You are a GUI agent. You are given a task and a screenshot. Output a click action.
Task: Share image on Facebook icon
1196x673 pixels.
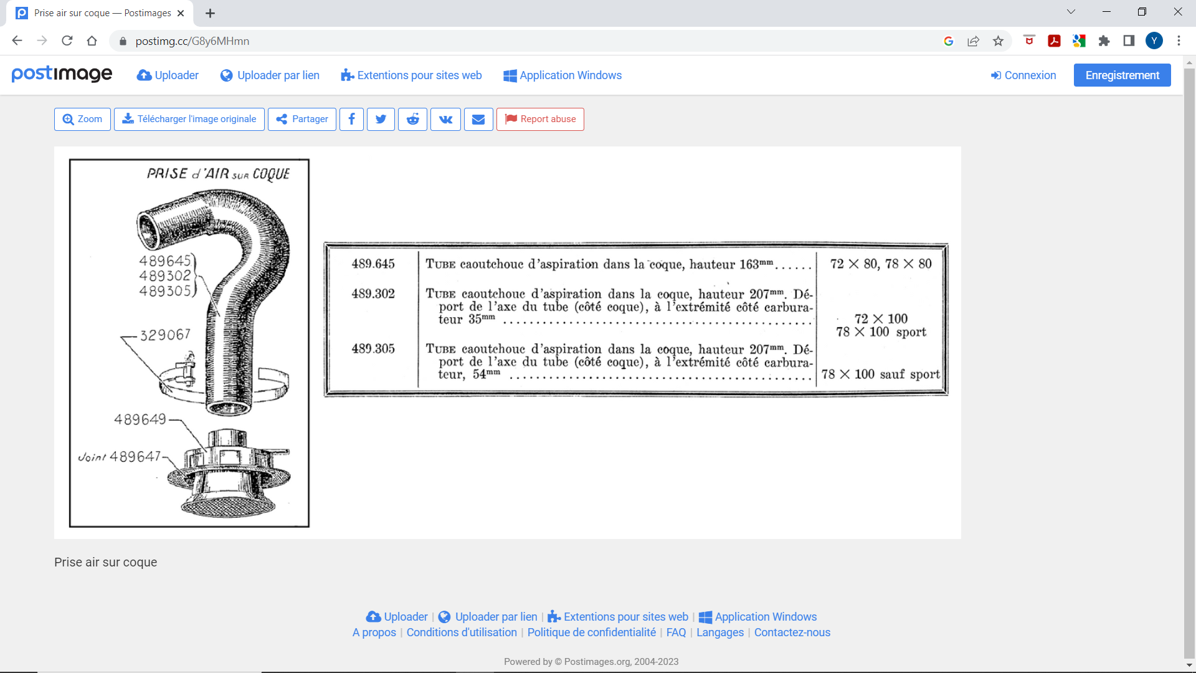click(351, 119)
